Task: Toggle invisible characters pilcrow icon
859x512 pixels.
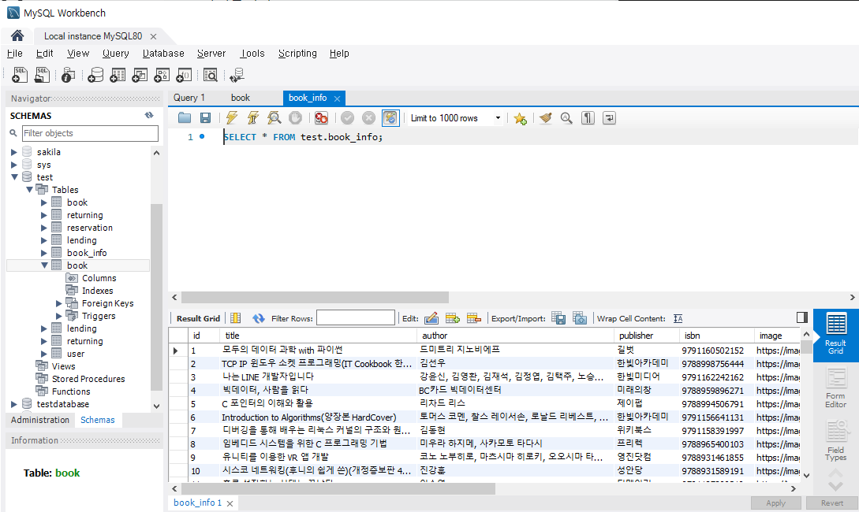Action: pyautogui.click(x=588, y=117)
